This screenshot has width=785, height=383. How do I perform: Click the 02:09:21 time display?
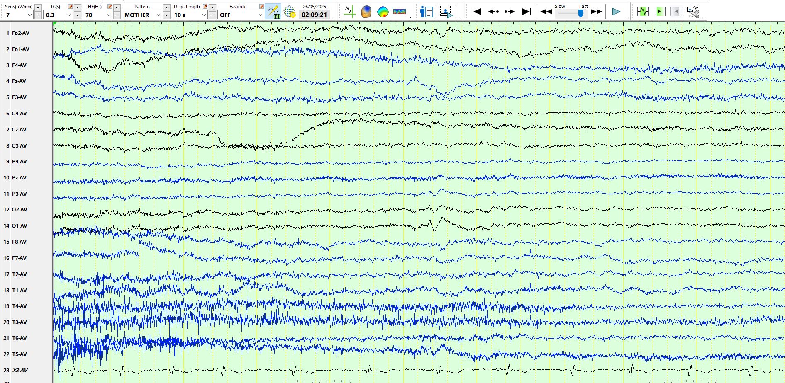314,15
